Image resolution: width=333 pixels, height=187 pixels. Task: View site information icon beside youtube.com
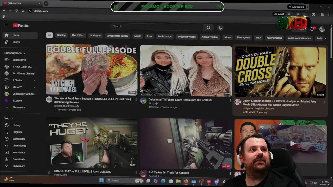(30, 11)
